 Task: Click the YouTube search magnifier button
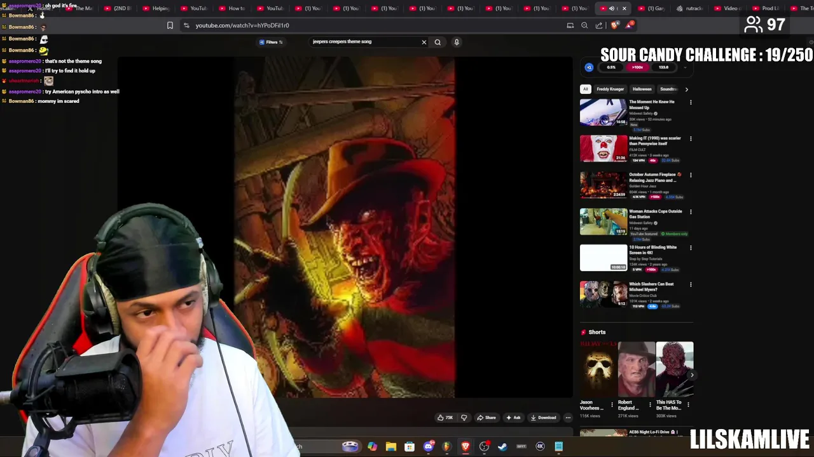(438, 42)
